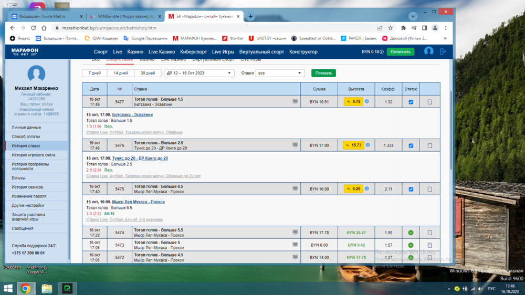Select 14 дней period button

[x=121, y=73]
